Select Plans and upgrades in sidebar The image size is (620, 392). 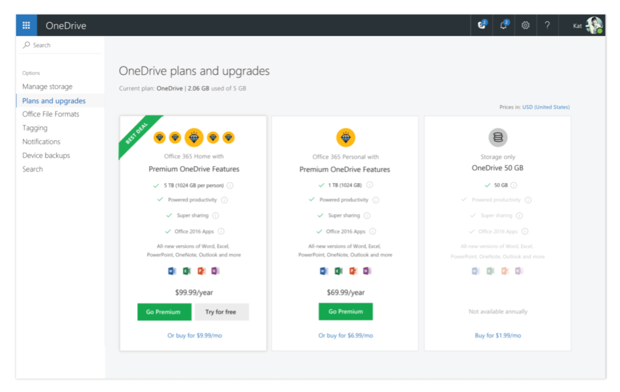54,101
